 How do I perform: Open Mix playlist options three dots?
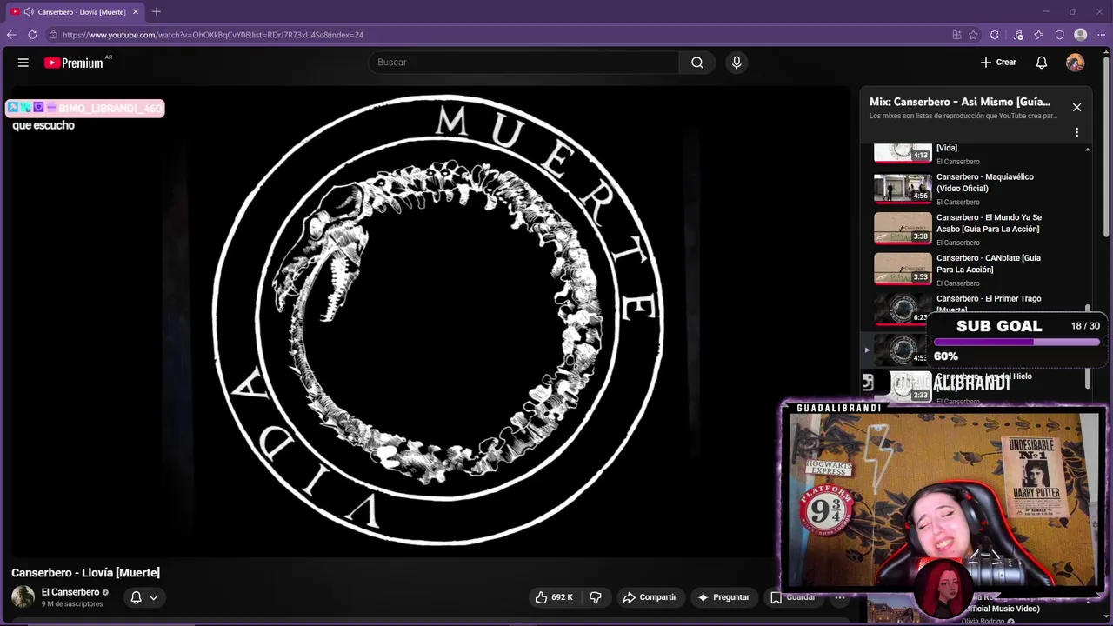(1076, 132)
